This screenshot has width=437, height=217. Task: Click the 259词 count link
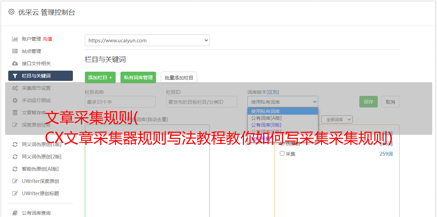click(386, 154)
